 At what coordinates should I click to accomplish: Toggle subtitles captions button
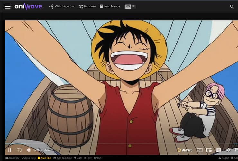pyautogui.click(x=219, y=150)
